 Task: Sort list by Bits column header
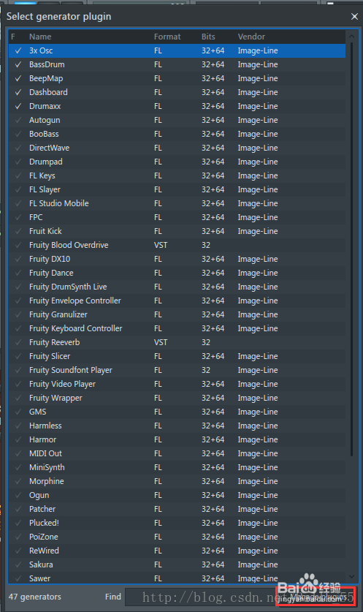[208, 37]
